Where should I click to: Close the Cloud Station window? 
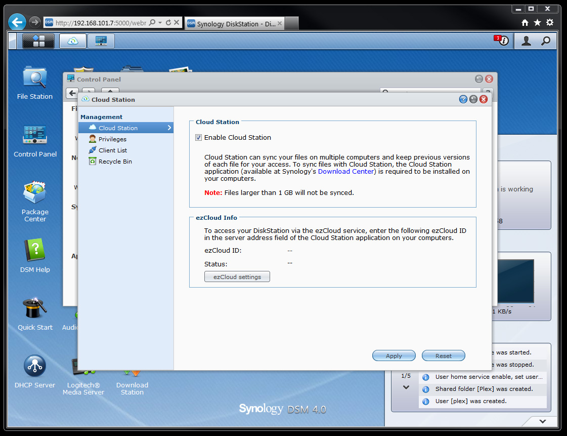click(484, 99)
